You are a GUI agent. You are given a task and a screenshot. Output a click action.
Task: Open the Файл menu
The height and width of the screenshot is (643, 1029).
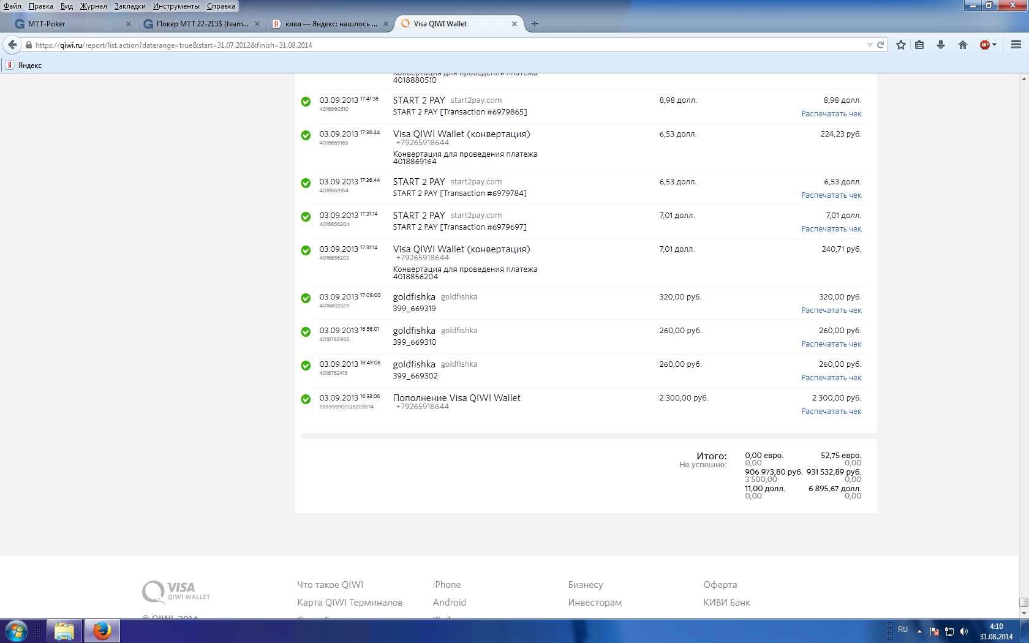tap(13, 6)
